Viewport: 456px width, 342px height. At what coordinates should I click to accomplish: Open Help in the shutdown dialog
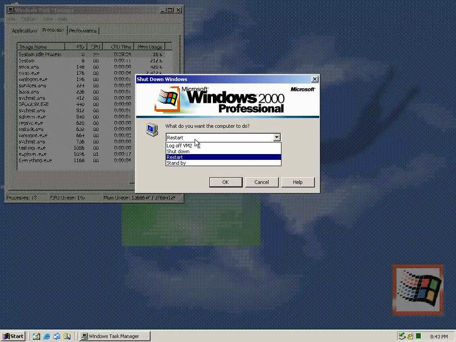tap(298, 182)
